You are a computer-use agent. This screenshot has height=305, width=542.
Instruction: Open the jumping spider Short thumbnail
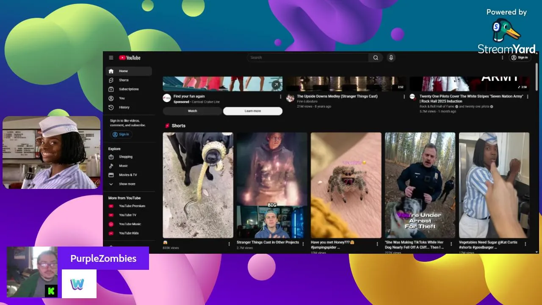[346, 185]
